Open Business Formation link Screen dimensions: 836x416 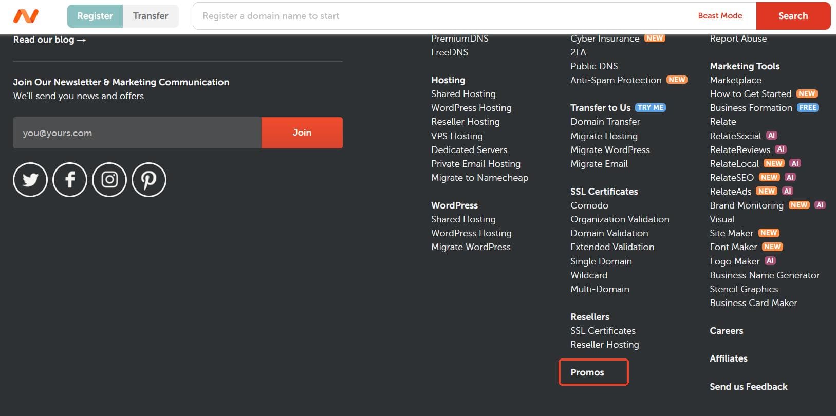tap(751, 108)
